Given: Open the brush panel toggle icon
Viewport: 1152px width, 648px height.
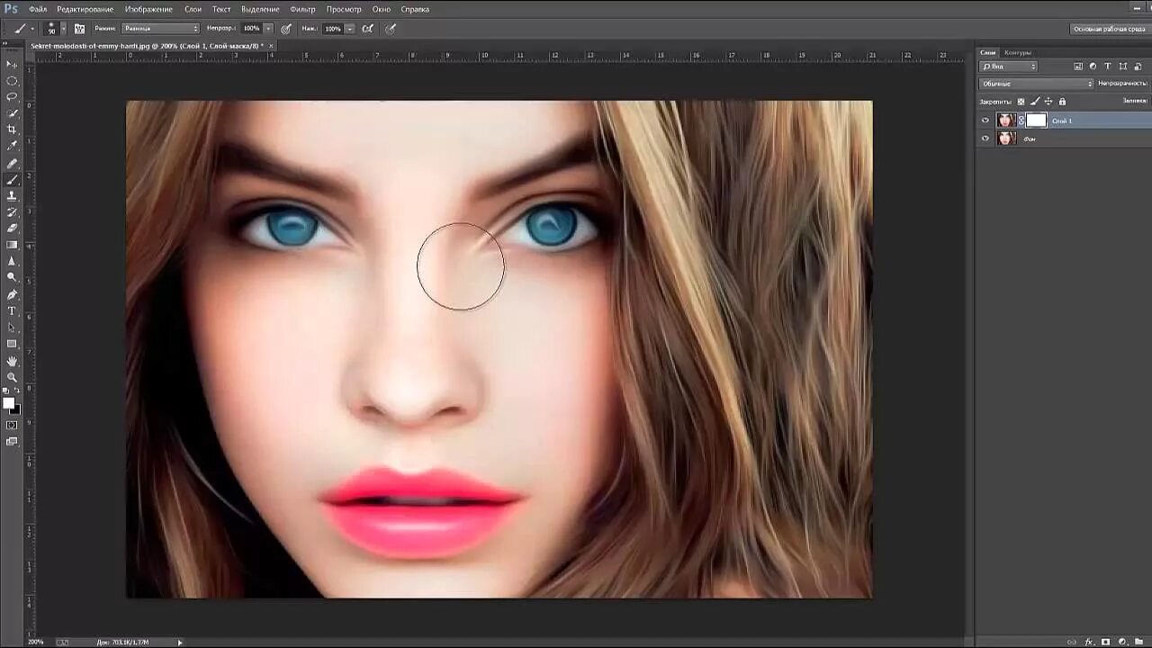Looking at the screenshot, I should [x=79, y=29].
